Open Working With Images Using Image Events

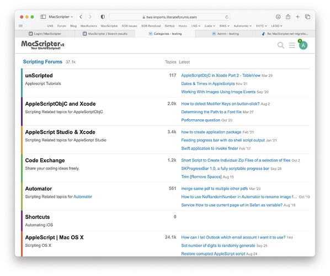(218, 92)
